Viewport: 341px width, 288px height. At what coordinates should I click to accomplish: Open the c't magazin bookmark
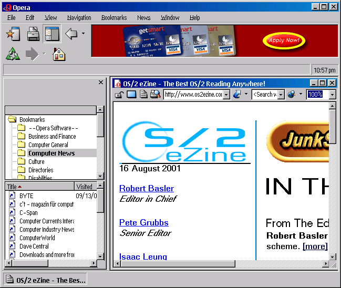click(47, 204)
